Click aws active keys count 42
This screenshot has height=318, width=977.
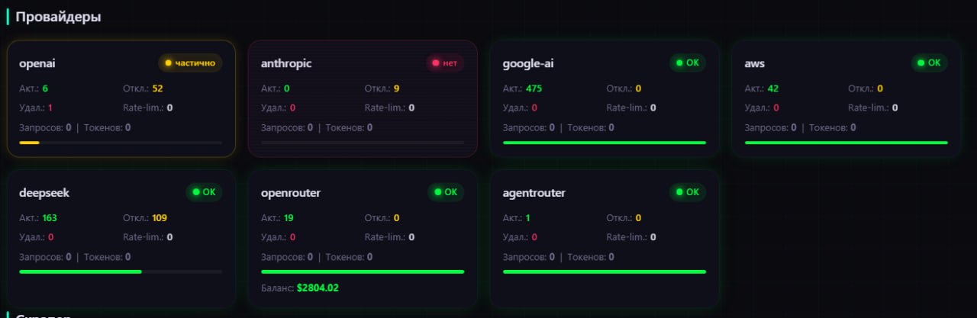point(773,88)
